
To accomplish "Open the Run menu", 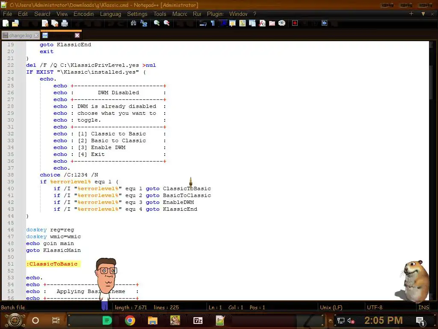I will [197, 14].
